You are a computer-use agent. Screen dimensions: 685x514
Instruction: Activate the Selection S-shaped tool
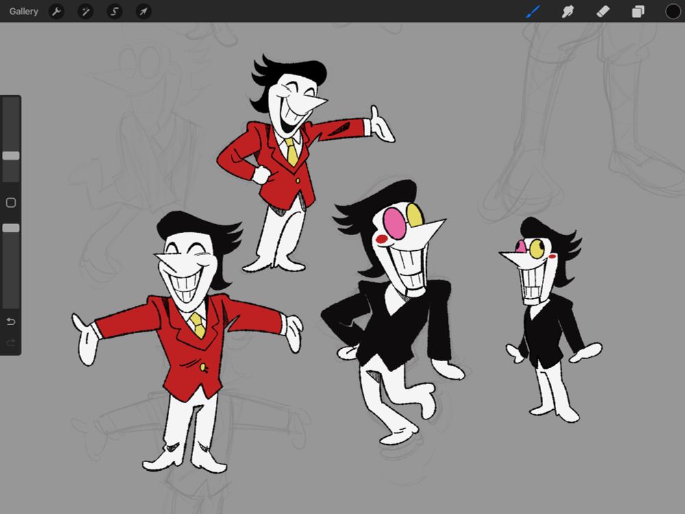[114, 12]
